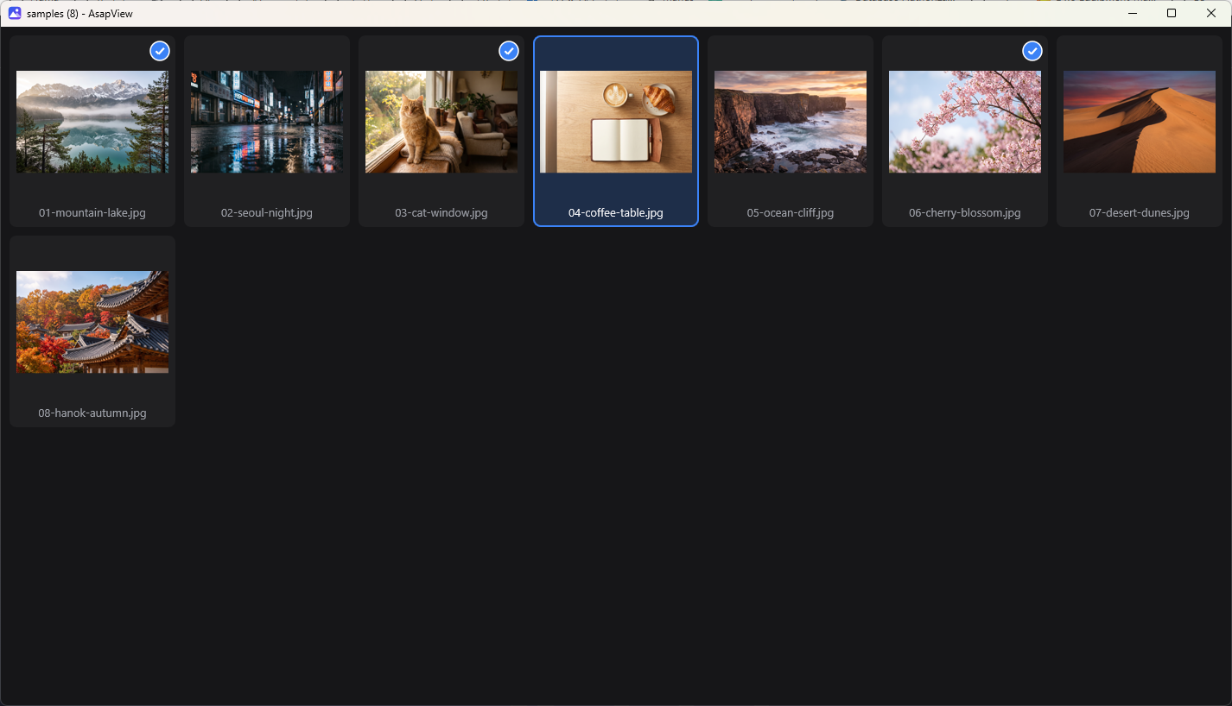Close the AsapView window

[1211, 13]
